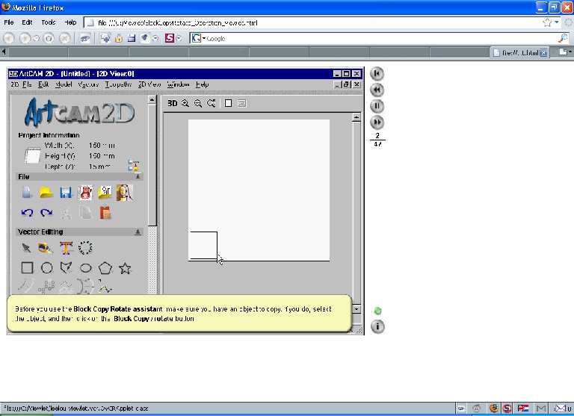Click the yellow folder icon labelled 9r
The height and width of the screenshot is (416, 574).
click(x=105, y=193)
